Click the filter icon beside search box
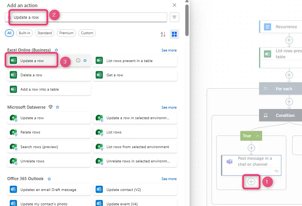 pyautogui.click(x=174, y=17)
